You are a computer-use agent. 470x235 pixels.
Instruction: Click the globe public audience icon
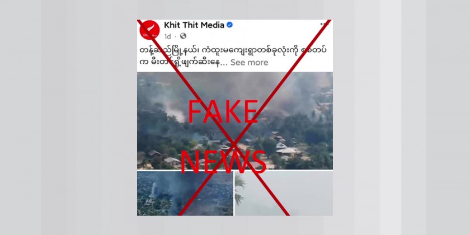pos(183,36)
